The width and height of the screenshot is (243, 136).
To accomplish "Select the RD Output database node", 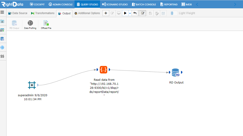I will click(x=176, y=72).
